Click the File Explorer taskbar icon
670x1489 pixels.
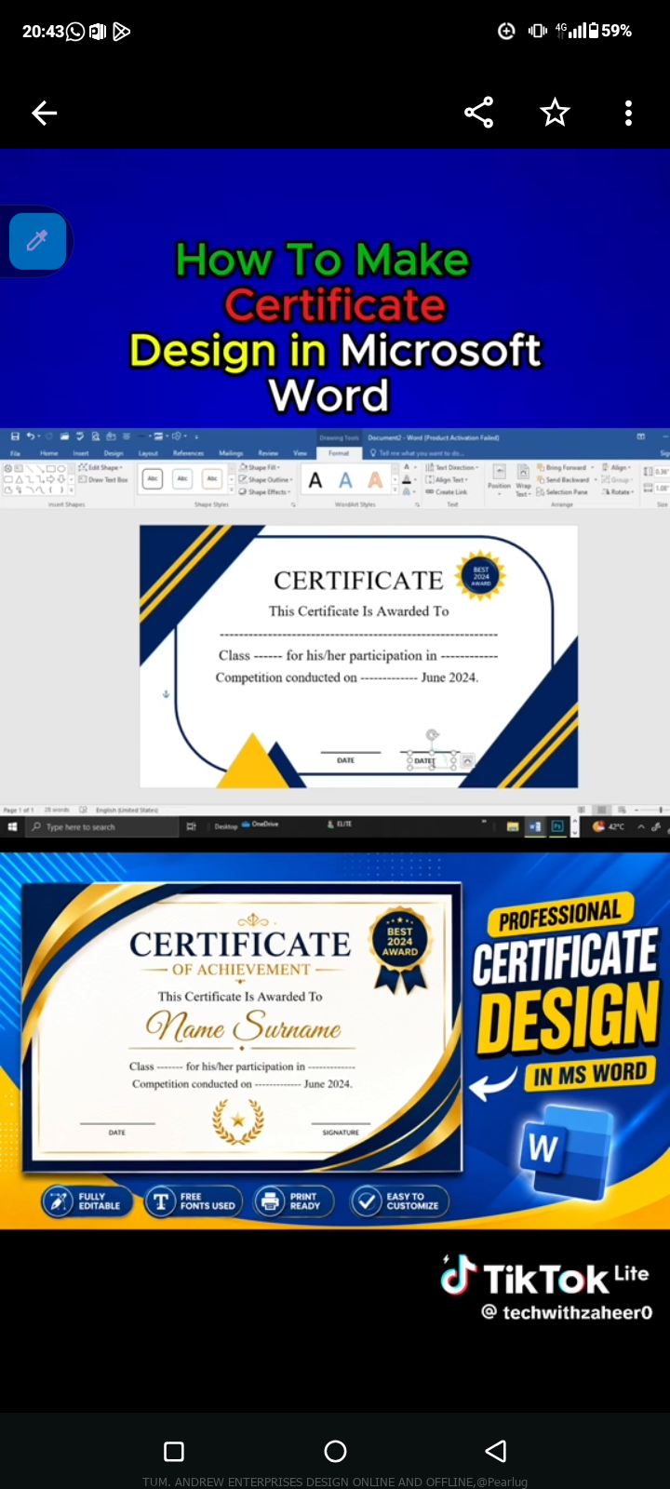pos(513,825)
